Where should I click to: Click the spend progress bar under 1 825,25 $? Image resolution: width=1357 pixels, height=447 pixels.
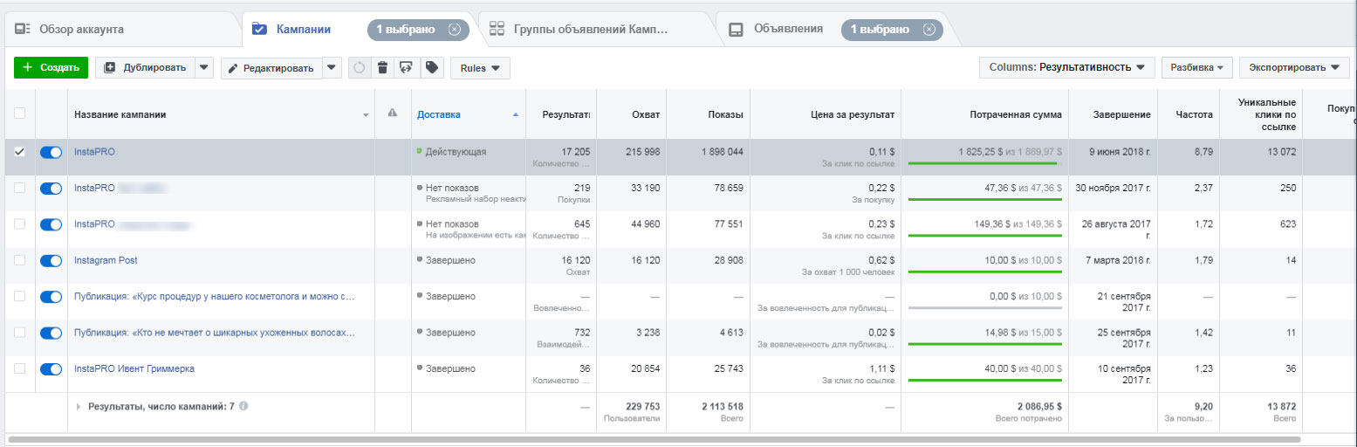pos(984,163)
